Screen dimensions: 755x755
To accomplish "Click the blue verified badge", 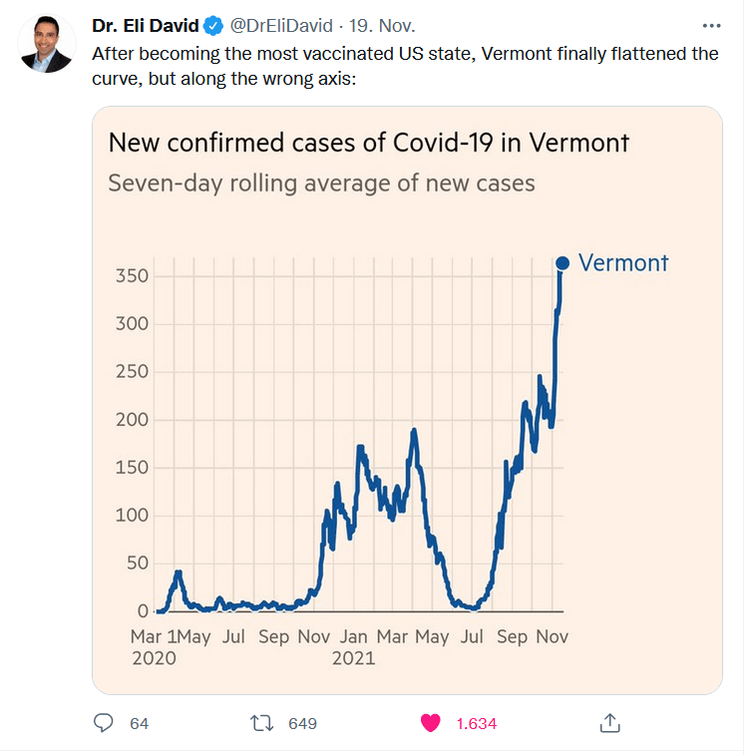I will (213, 26).
